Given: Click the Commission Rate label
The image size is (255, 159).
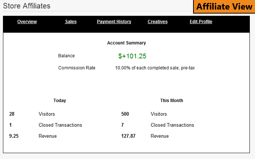Looking at the screenshot, I should pos(77,68).
